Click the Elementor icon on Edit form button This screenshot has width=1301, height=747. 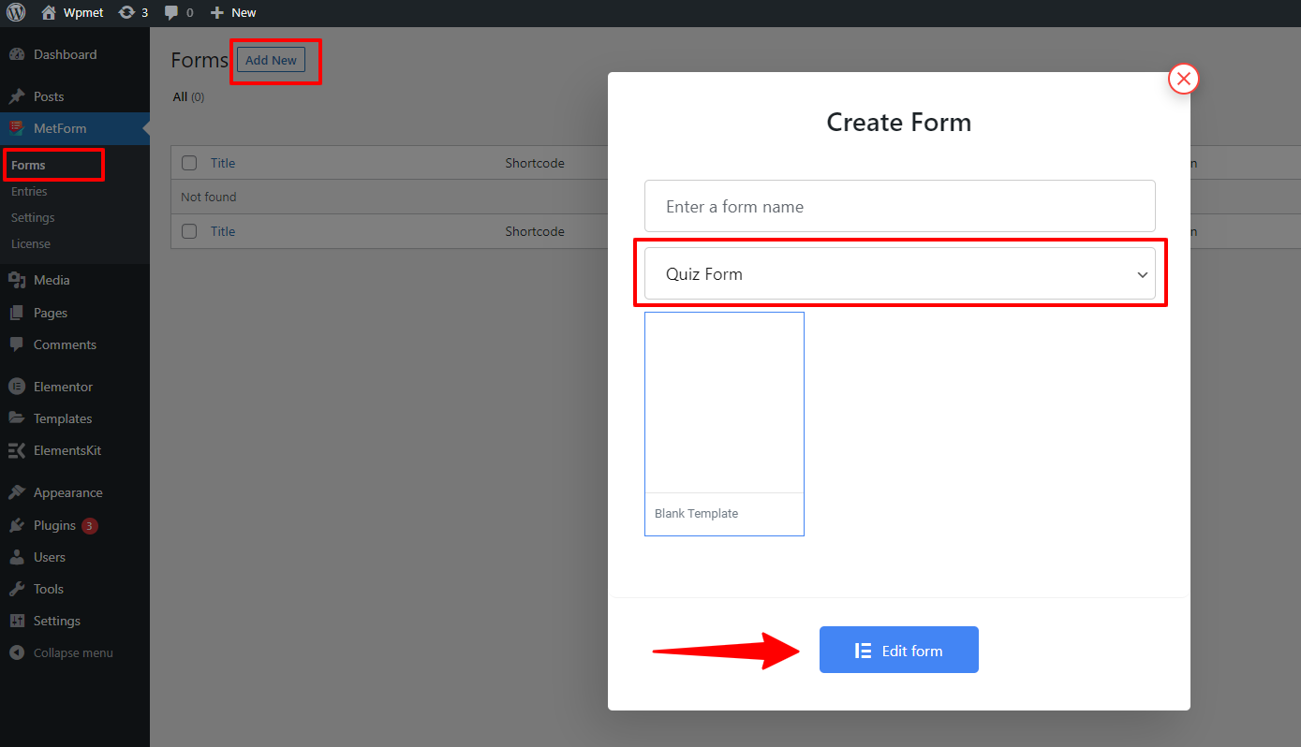point(864,651)
